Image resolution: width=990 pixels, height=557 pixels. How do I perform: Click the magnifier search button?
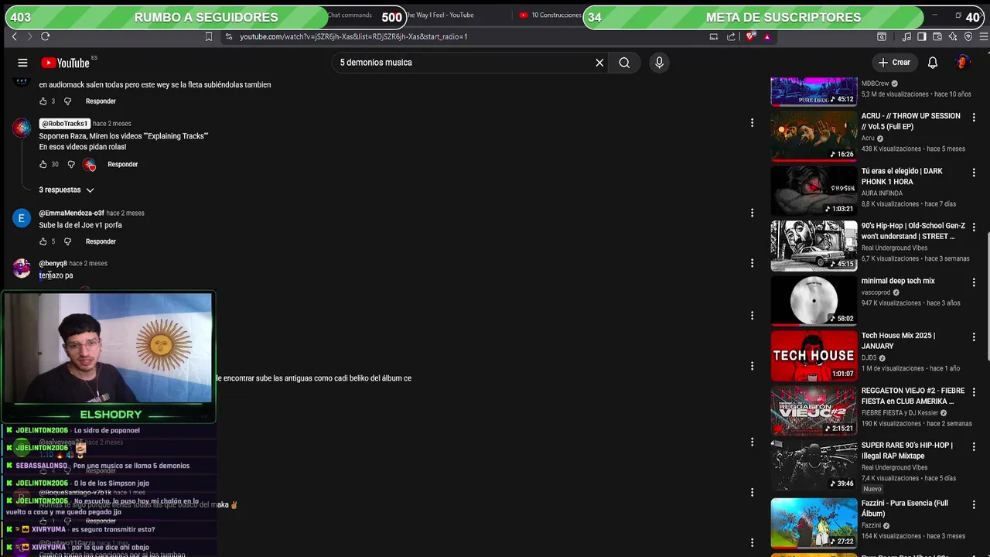pos(624,63)
